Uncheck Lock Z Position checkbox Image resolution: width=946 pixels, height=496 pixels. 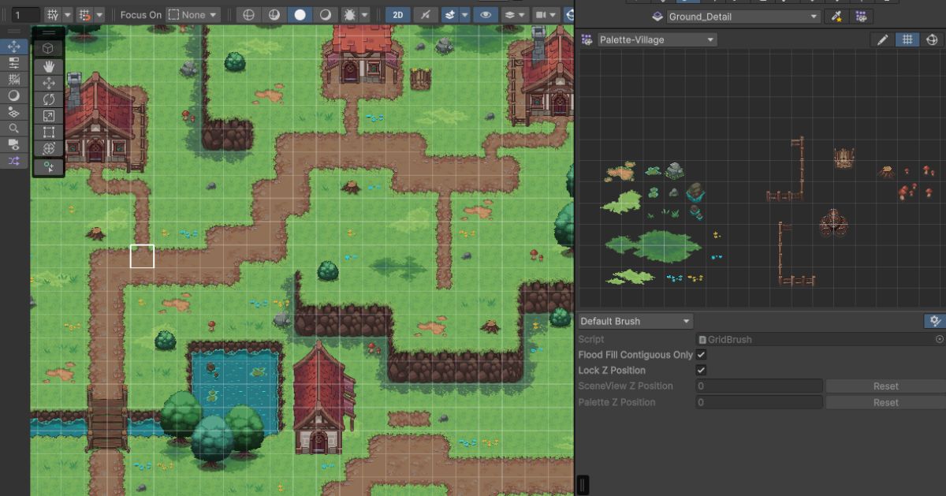tap(701, 371)
